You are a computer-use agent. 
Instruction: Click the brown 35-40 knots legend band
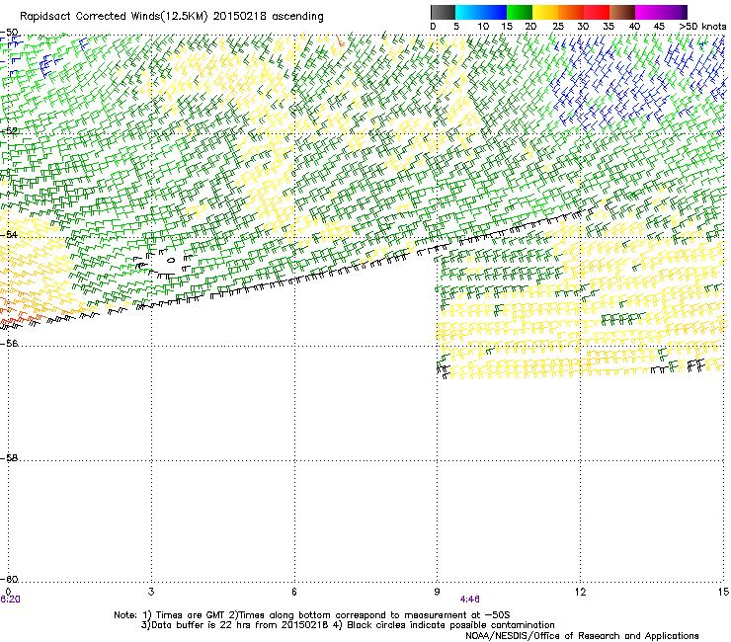tap(622, 12)
